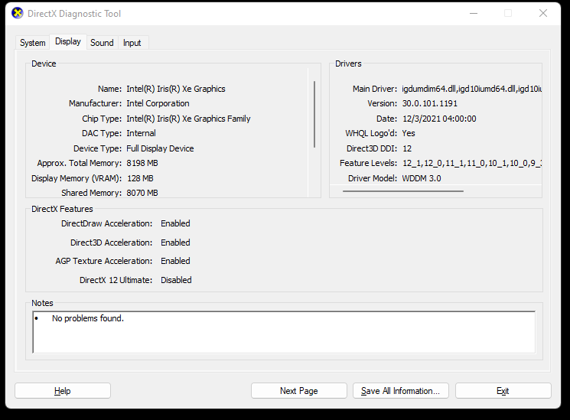Click 'Intel(R) Iris(R) Xe Graphics Family' chip type
Screen dimensions: 570x420
pos(188,119)
